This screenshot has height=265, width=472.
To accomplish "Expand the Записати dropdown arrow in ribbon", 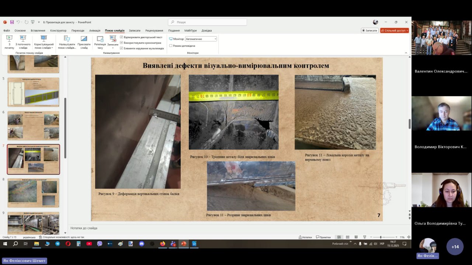I will [x=113, y=48].
